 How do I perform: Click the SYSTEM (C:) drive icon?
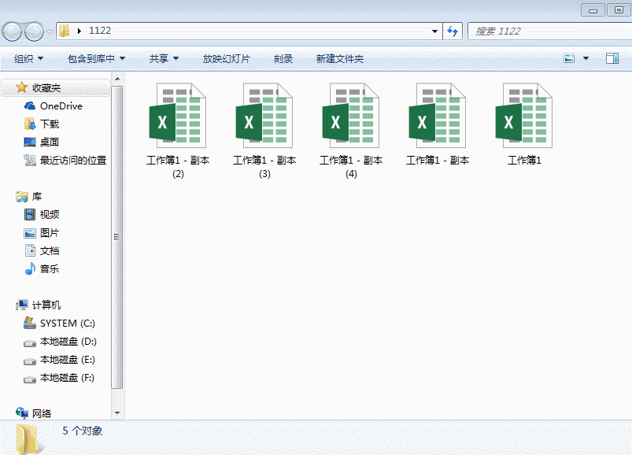click(x=30, y=323)
